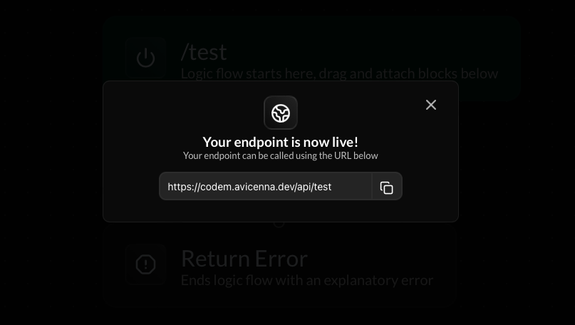Click the word "Error" in Return Error
Viewport: 575px width, 325px height.
[281, 259]
